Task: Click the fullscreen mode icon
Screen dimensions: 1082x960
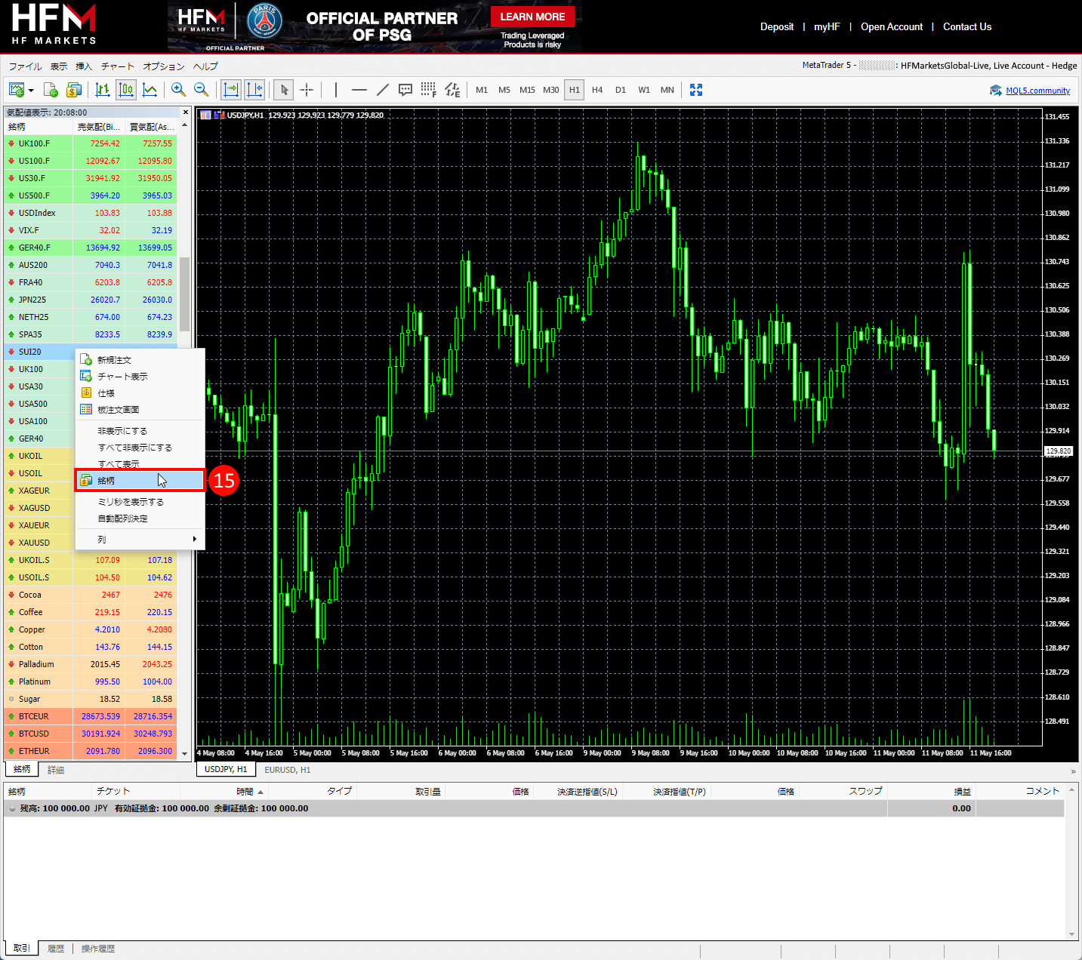Action: point(695,90)
